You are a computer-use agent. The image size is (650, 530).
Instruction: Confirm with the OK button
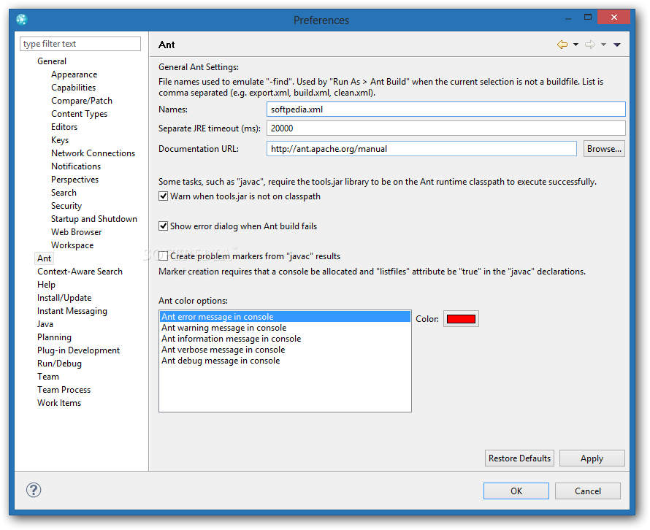(516, 491)
